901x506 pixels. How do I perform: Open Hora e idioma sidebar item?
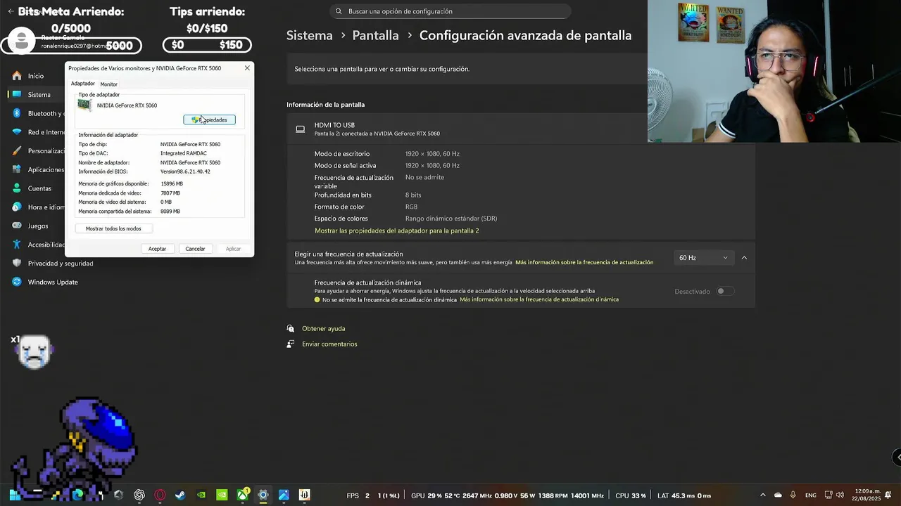[37, 207]
